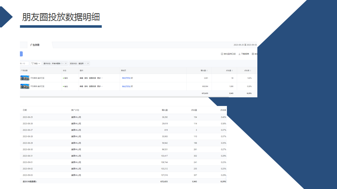This screenshot has height=189, width=337.
Task: Expand 更多 menu in the first ad row
Action: (x=100, y=78)
